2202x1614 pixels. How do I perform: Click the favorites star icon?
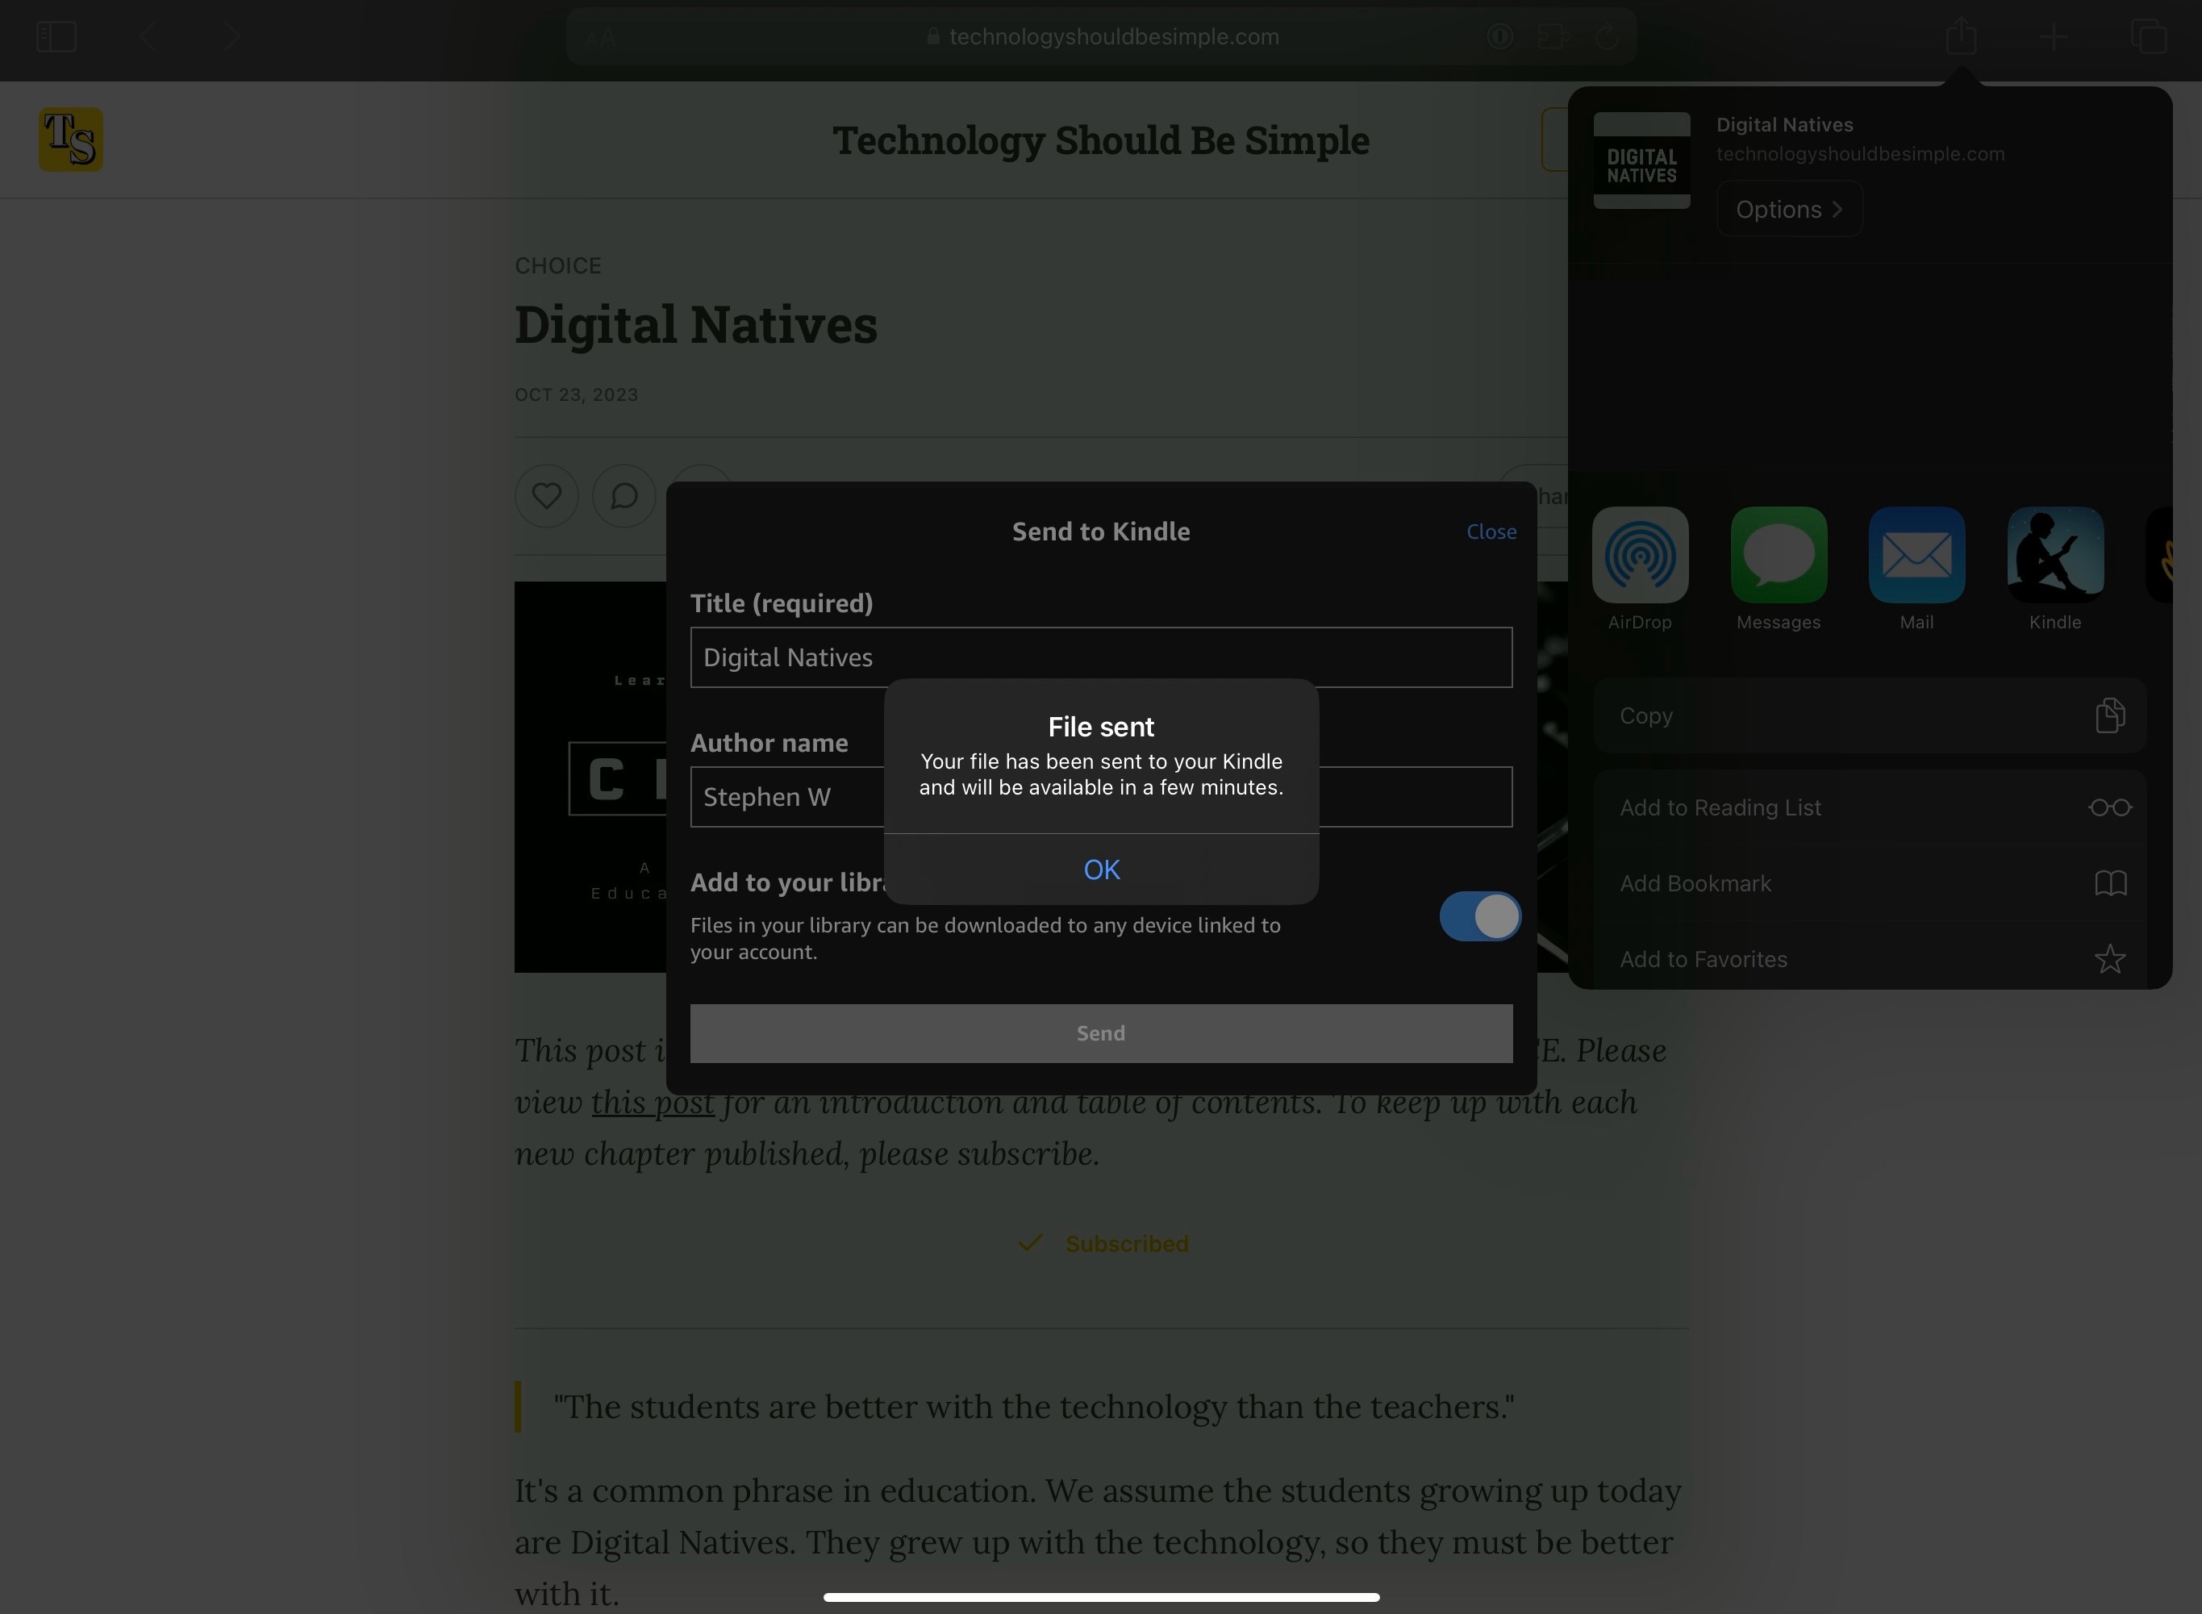[2109, 958]
